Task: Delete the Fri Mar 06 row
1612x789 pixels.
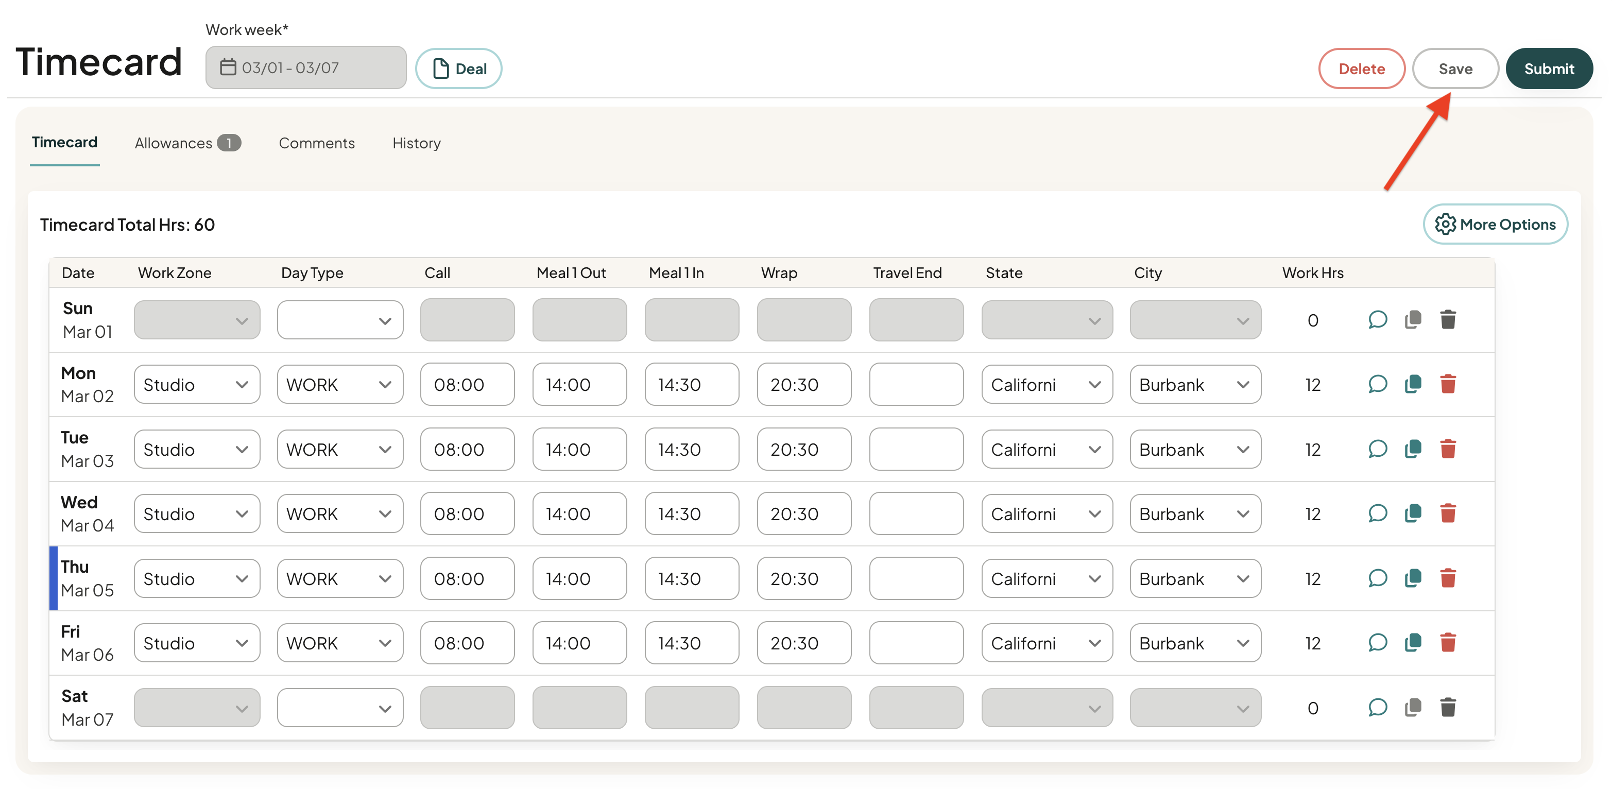Action: (1447, 643)
